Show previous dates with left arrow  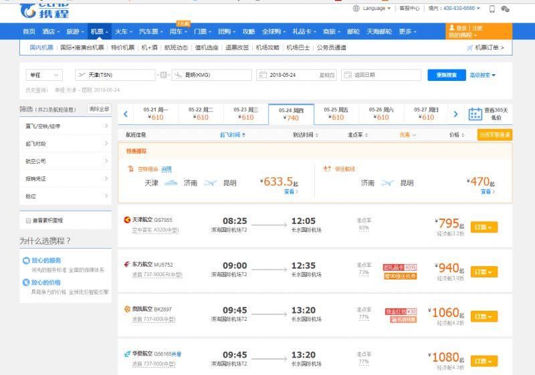point(126,114)
